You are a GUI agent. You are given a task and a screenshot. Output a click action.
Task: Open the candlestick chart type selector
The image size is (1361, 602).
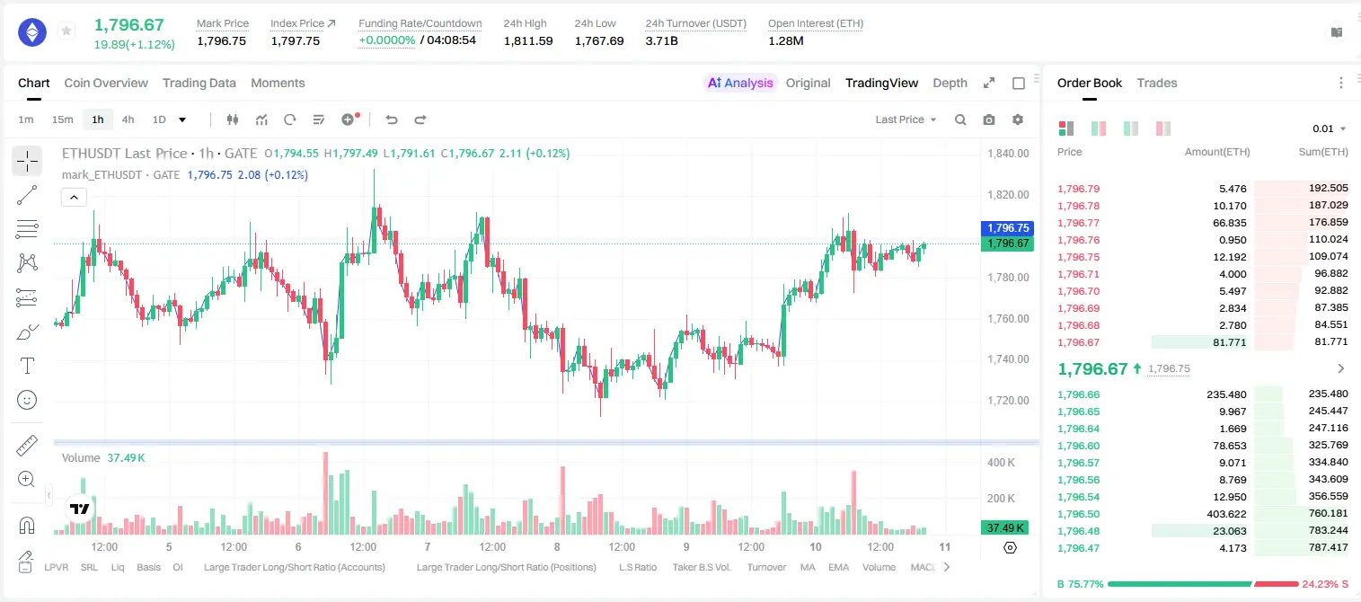233,120
